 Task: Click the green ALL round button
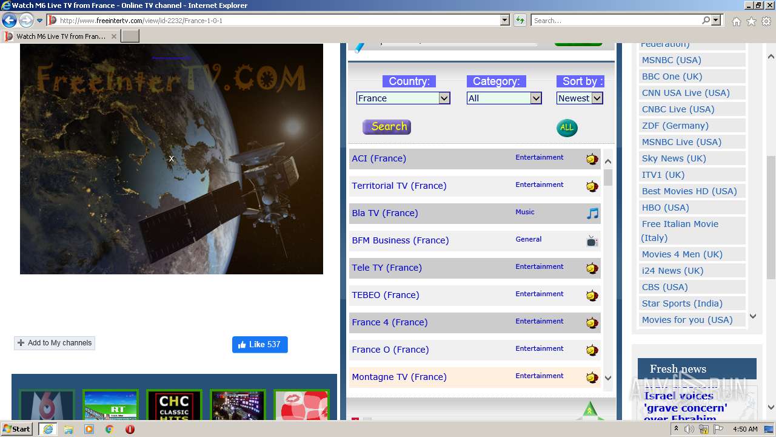click(x=567, y=127)
